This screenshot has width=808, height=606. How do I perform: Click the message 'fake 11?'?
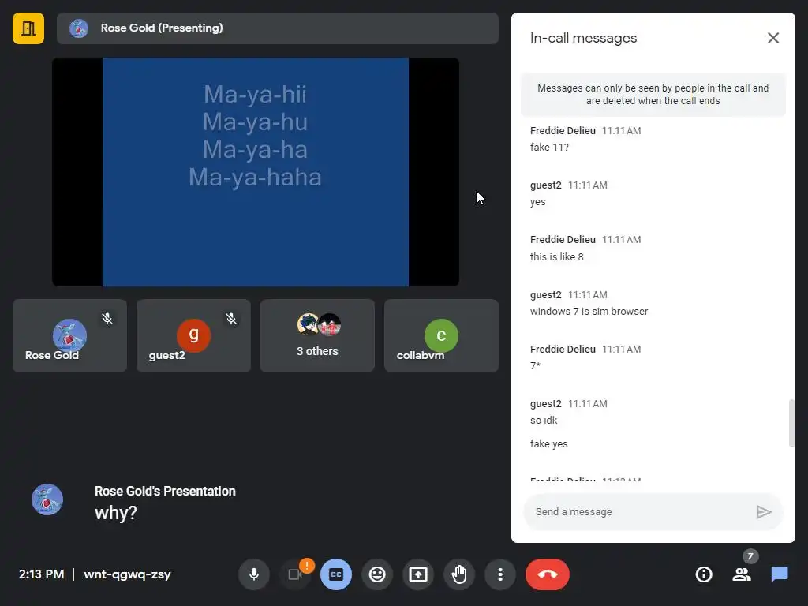(x=549, y=148)
